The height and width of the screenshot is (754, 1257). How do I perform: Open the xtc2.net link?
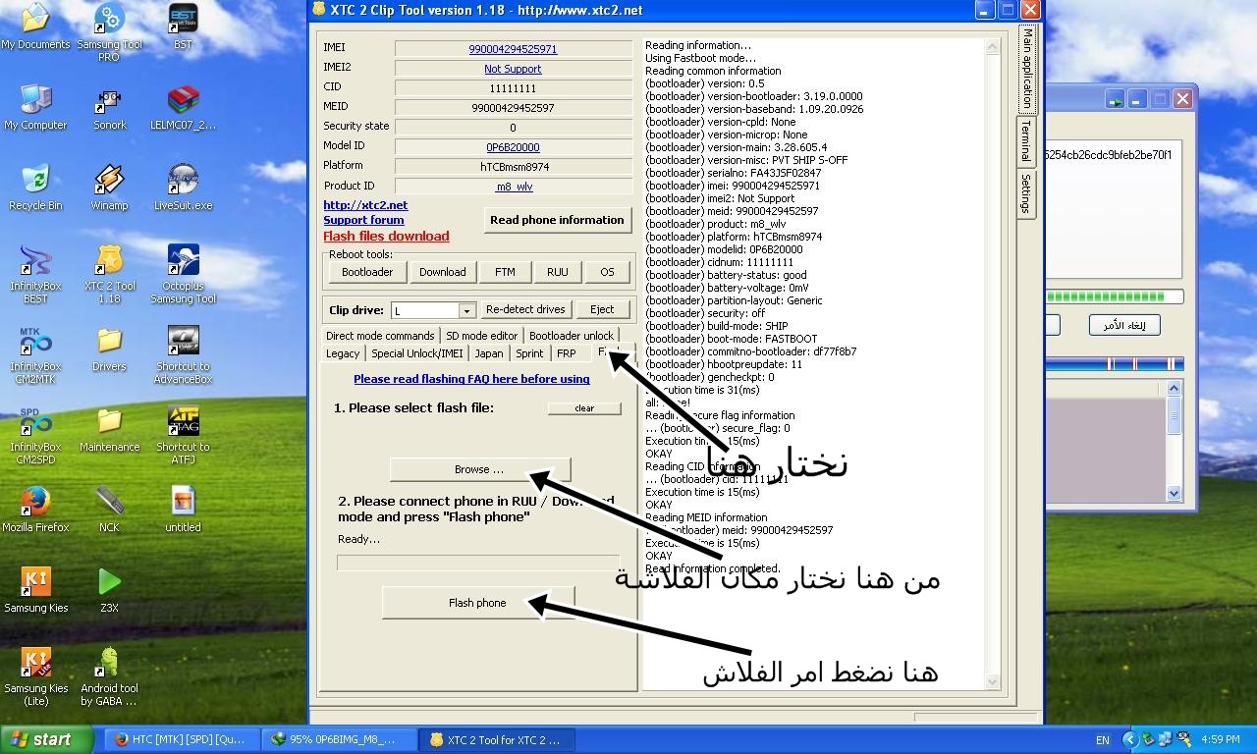tap(365, 205)
